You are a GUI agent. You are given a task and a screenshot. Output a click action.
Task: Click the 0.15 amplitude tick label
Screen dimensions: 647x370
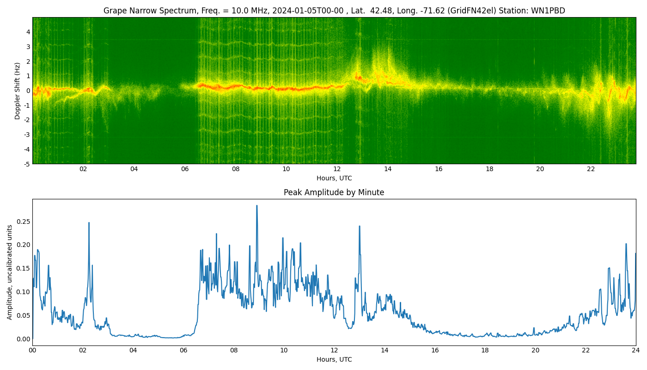pyautogui.click(x=23, y=268)
